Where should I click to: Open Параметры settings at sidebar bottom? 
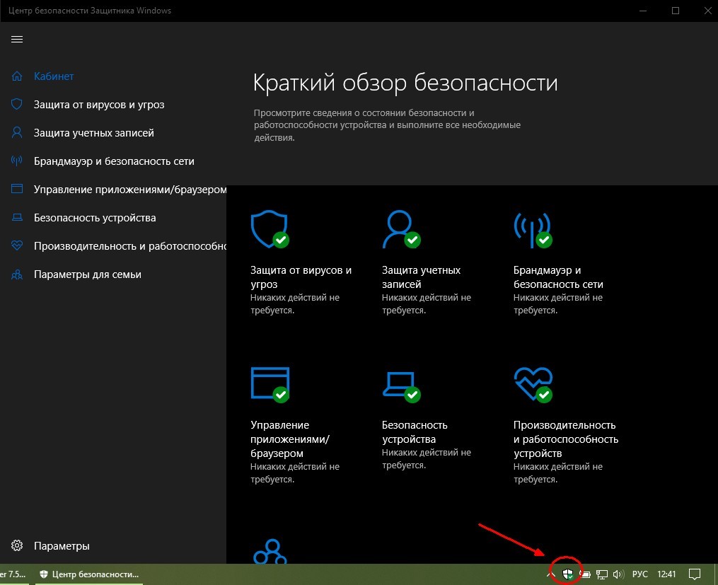(x=62, y=546)
